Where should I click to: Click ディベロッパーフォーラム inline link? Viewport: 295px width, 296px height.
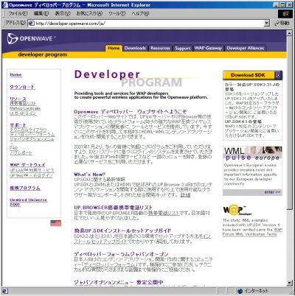coord(110,264)
